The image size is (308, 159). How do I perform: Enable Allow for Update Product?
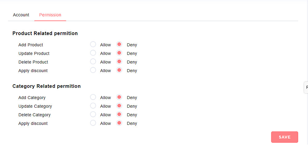(x=93, y=53)
